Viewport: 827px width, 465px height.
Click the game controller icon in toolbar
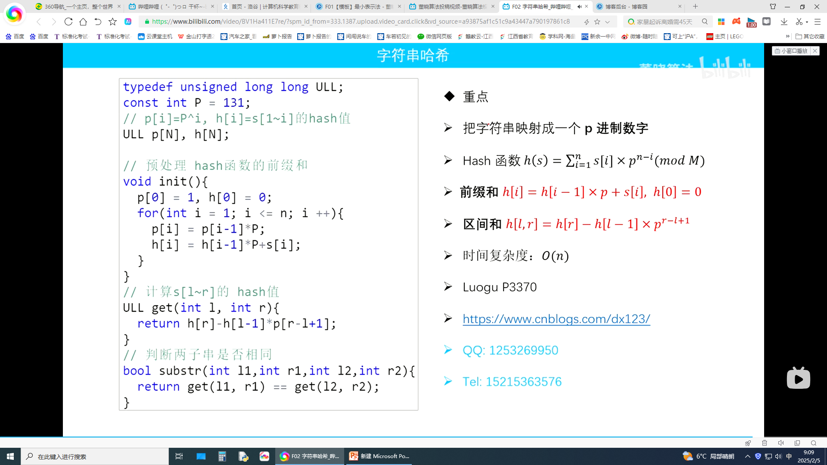[737, 22]
